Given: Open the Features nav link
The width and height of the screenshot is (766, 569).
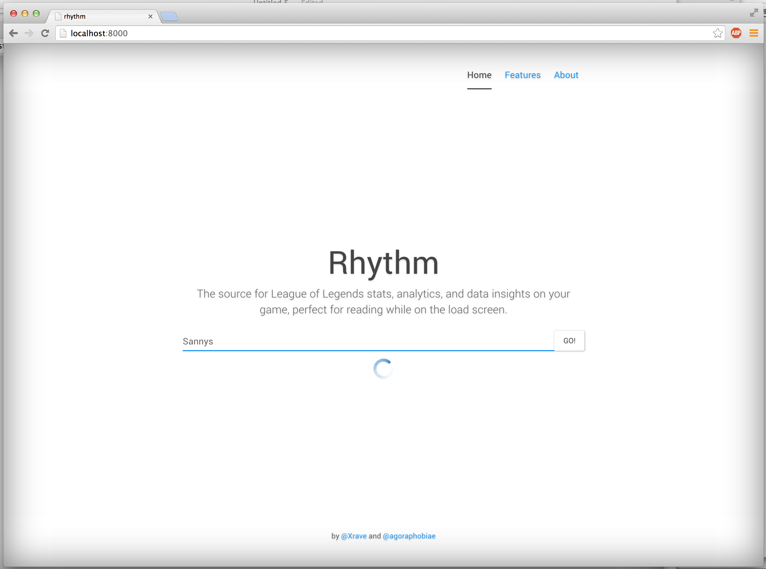Looking at the screenshot, I should pyautogui.click(x=522, y=75).
